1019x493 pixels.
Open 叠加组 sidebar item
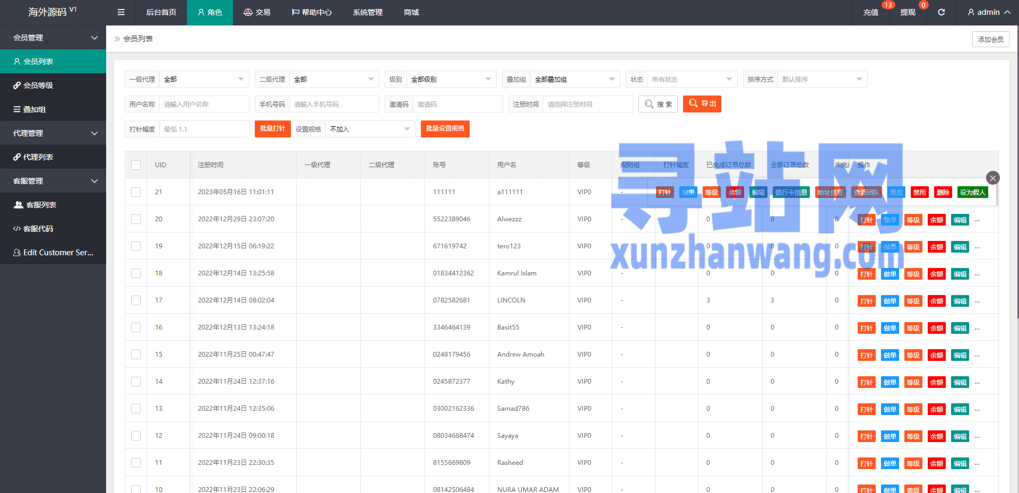pyautogui.click(x=53, y=109)
